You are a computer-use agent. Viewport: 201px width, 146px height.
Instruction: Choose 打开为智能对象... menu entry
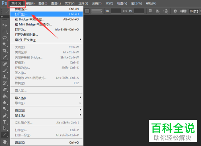click(47, 35)
